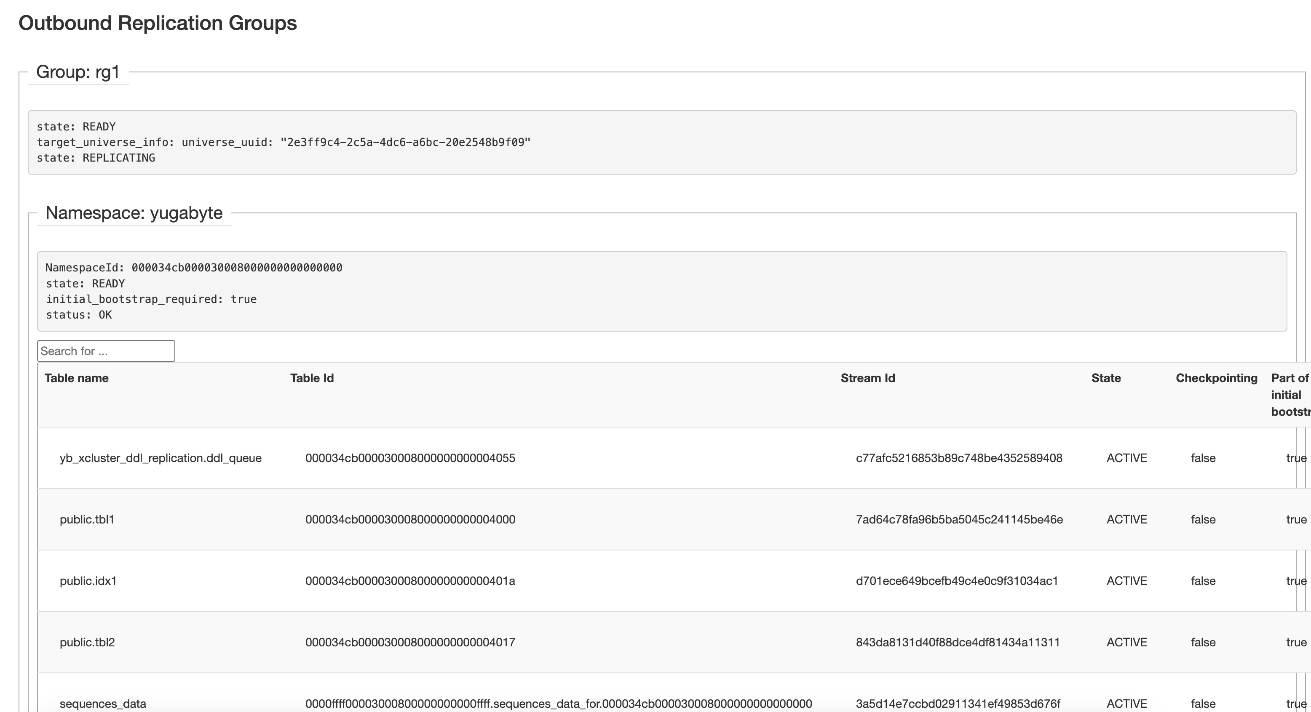Click the Outbound Replication Groups heading
Viewport: 1311px width, 712px height.
(x=158, y=24)
